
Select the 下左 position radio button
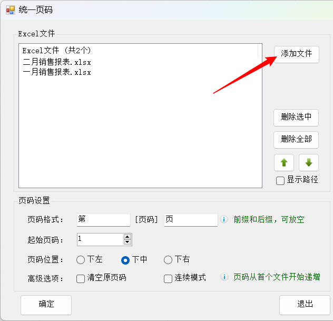tap(81, 260)
